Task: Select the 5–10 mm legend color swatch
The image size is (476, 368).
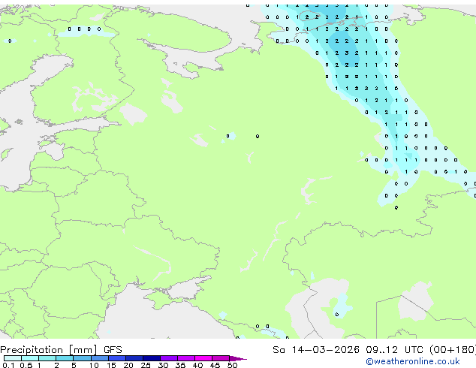Action: click(x=82, y=358)
